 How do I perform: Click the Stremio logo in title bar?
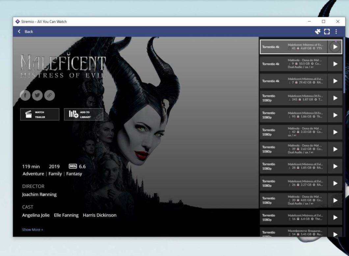17,22
